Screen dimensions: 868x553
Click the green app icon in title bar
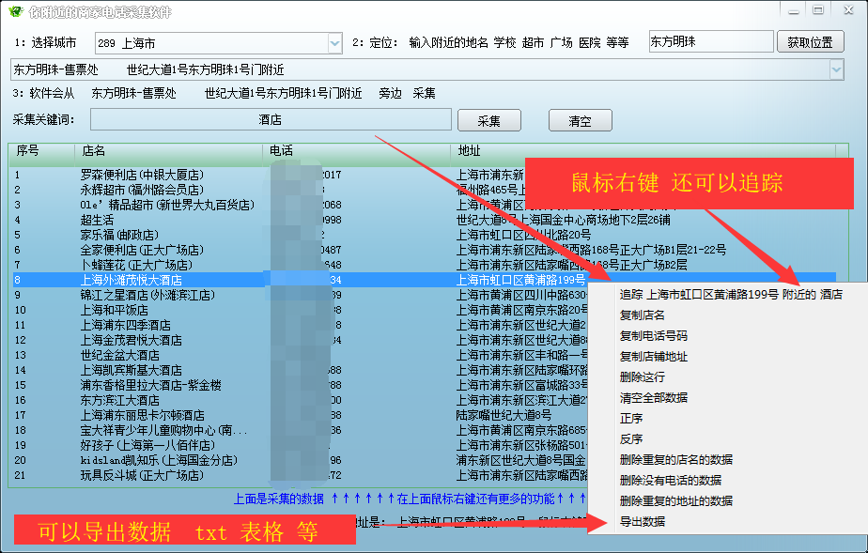15,12
